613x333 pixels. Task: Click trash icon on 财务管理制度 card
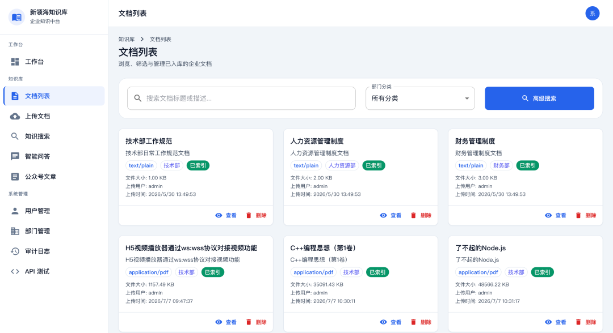click(x=578, y=215)
